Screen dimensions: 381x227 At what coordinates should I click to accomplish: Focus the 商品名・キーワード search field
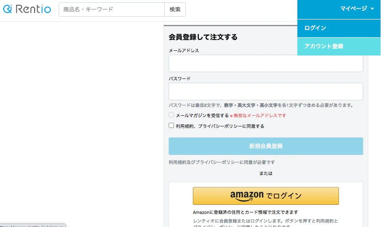112,10
